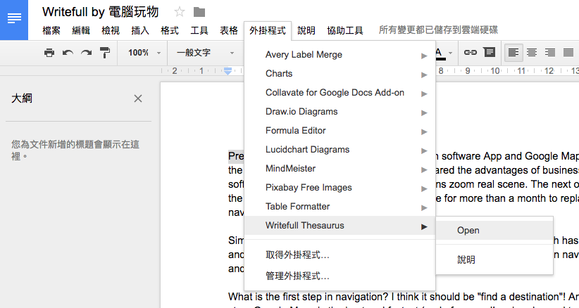Expand Formula Editor submenu arrow
The width and height of the screenshot is (579, 308).
[x=424, y=132]
